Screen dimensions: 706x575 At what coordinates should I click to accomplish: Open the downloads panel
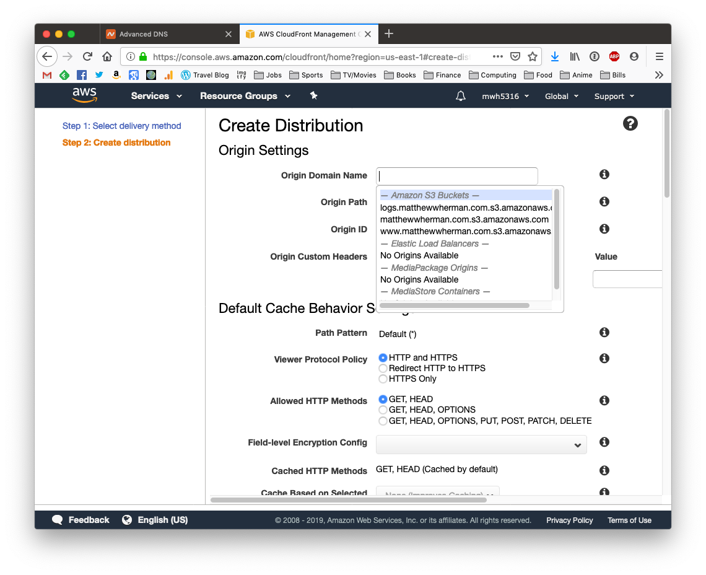pyautogui.click(x=555, y=57)
